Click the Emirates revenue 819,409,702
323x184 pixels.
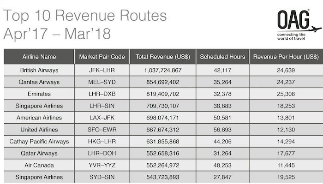tap(163, 94)
